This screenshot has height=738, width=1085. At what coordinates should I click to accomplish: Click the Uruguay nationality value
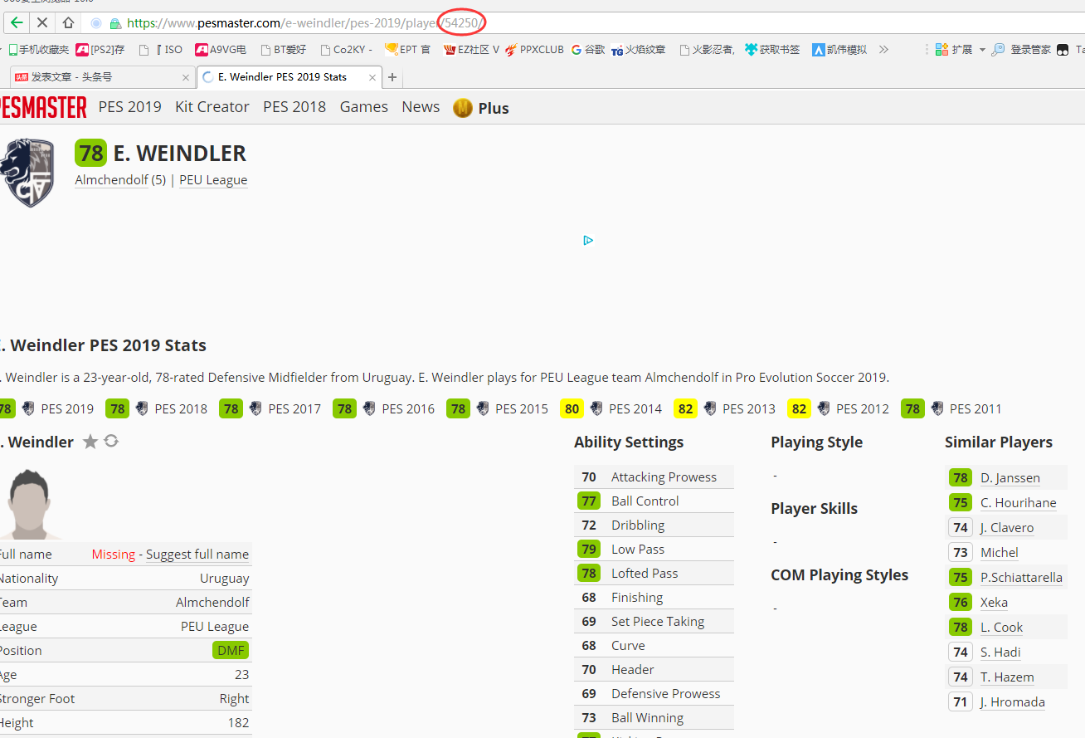[x=224, y=579]
